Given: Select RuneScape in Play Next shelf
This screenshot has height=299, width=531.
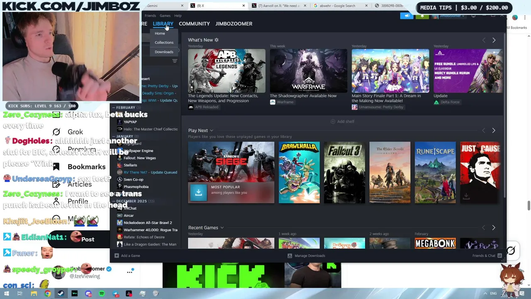Looking at the screenshot, I should pyautogui.click(x=435, y=173).
